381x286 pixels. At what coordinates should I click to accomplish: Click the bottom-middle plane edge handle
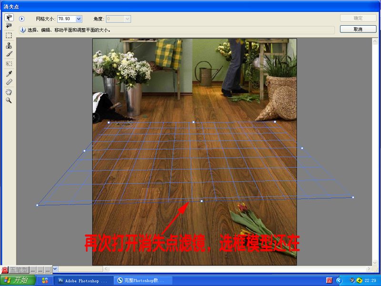[x=201, y=201]
